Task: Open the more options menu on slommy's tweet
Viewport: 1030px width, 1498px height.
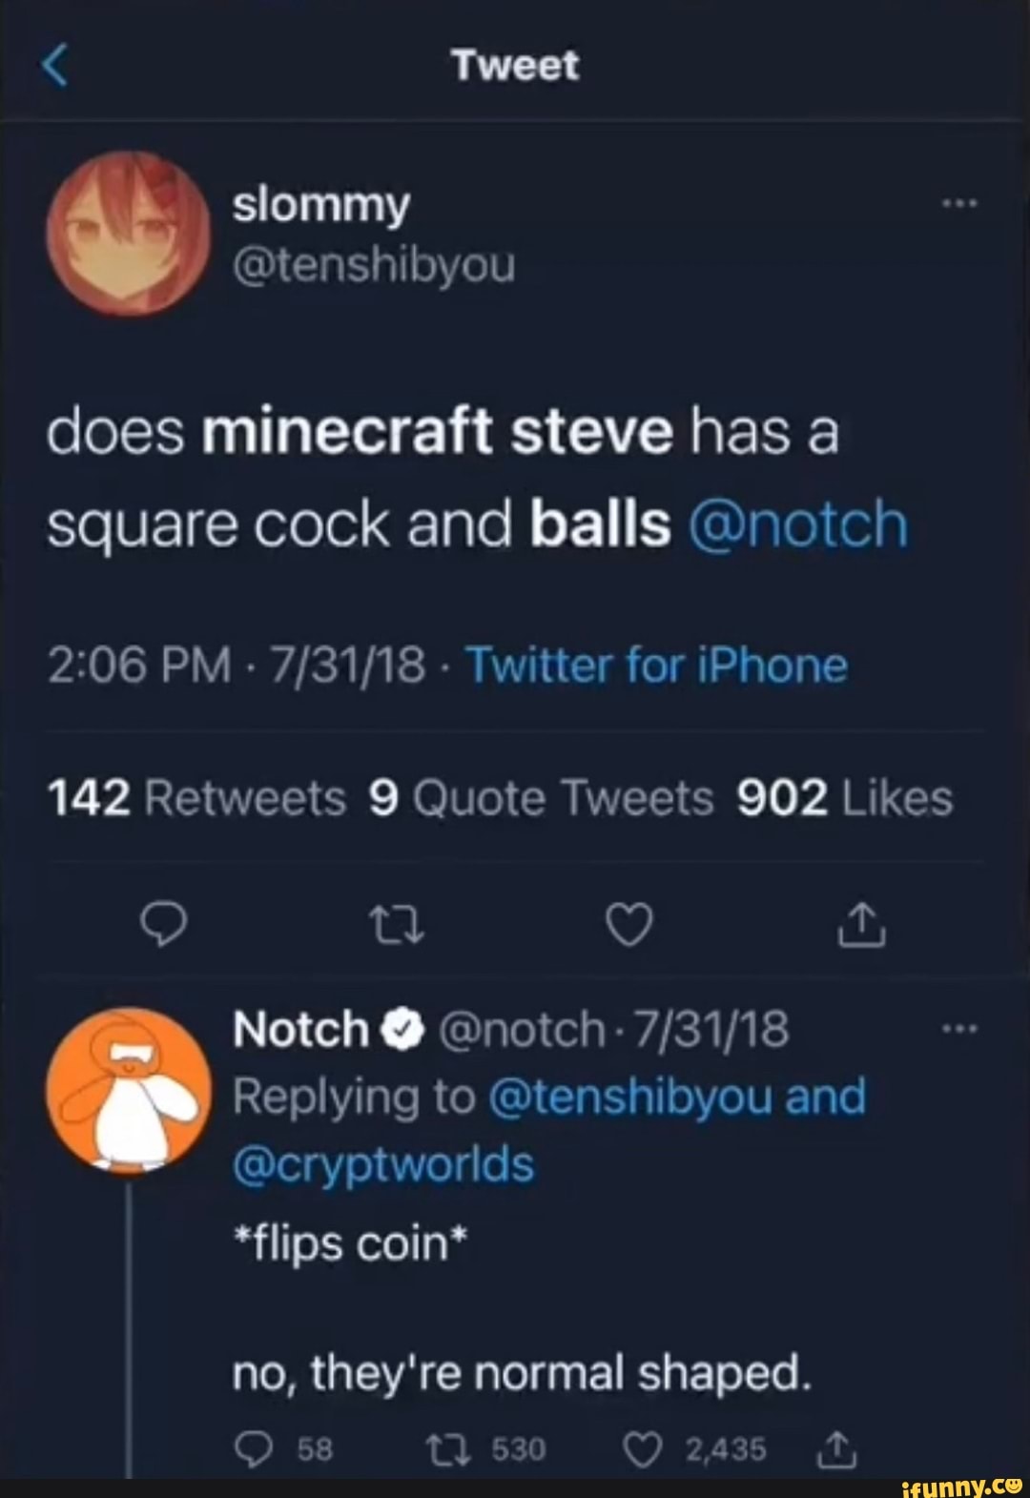Action: tap(961, 202)
